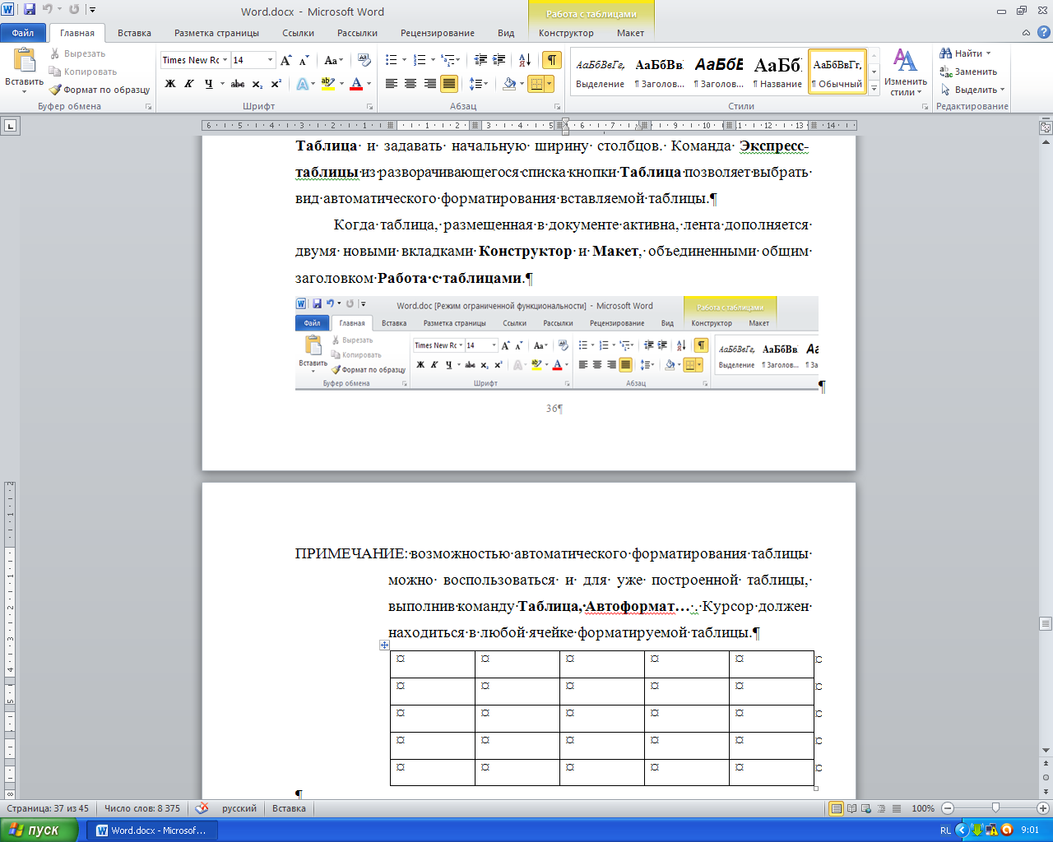Click the Grow Font icon
The image size is (1053, 842).
coord(285,60)
